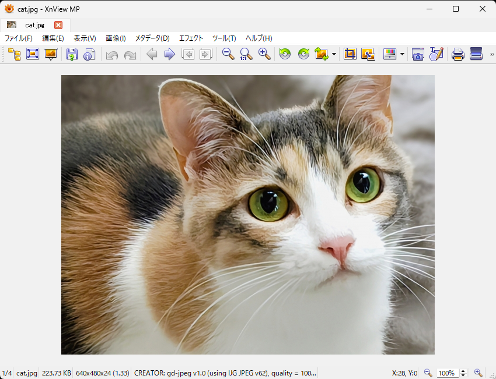This screenshot has width=496, height=379.
Task: Click the Resize image icon
Action: tap(368, 54)
